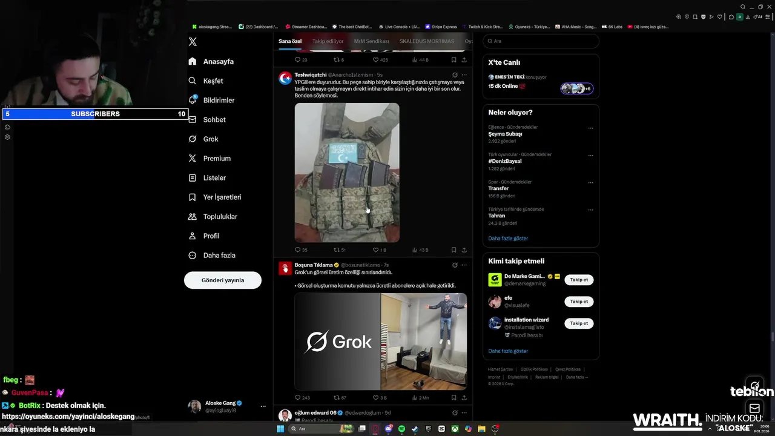The image size is (775, 436).
Task: Open options for Şeyma Subaşı trend
Action: pyautogui.click(x=591, y=128)
